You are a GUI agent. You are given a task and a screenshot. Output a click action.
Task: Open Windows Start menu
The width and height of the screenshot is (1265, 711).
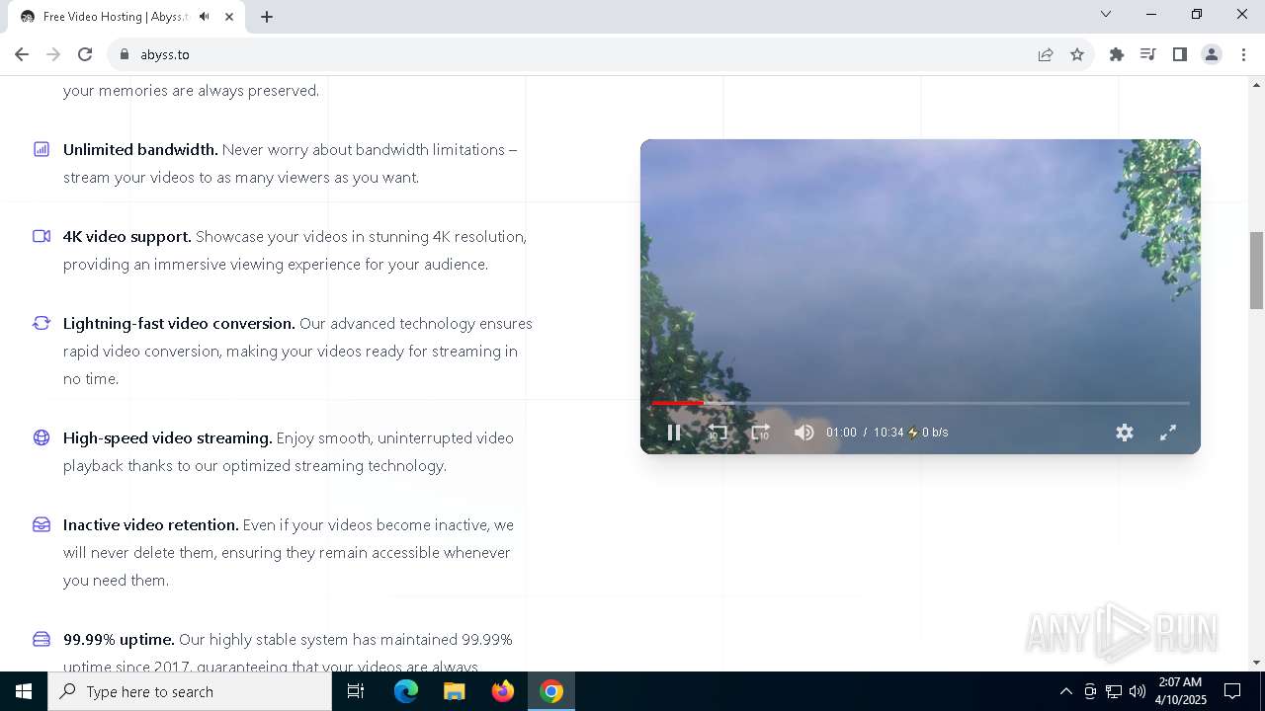[24, 691]
